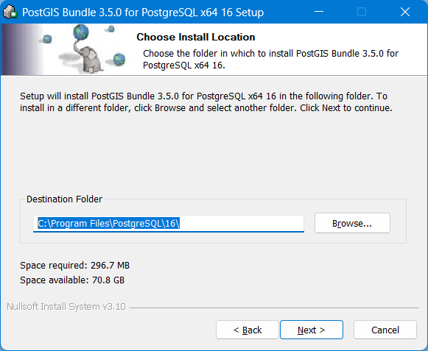Click the 'Choose Install Location' heading

[196, 37]
